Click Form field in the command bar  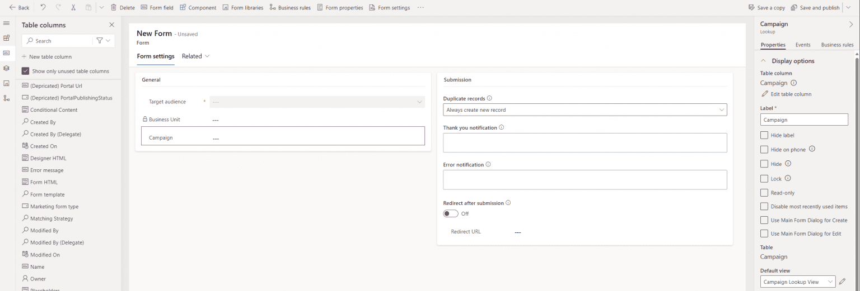coord(157,7)
